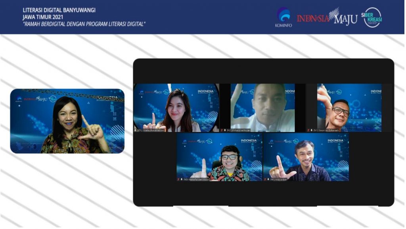
Task: Click the Siberkreasi logo in the header
Action: coord(373,17)
